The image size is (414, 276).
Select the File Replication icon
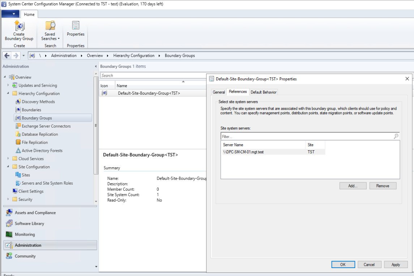[18, 142]
